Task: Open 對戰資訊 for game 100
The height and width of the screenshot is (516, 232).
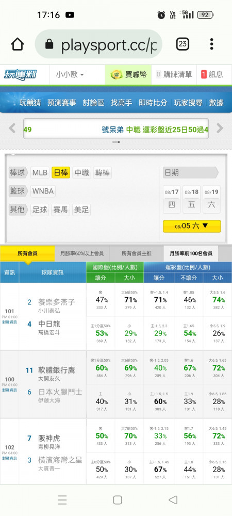Action: pos(9,390)
